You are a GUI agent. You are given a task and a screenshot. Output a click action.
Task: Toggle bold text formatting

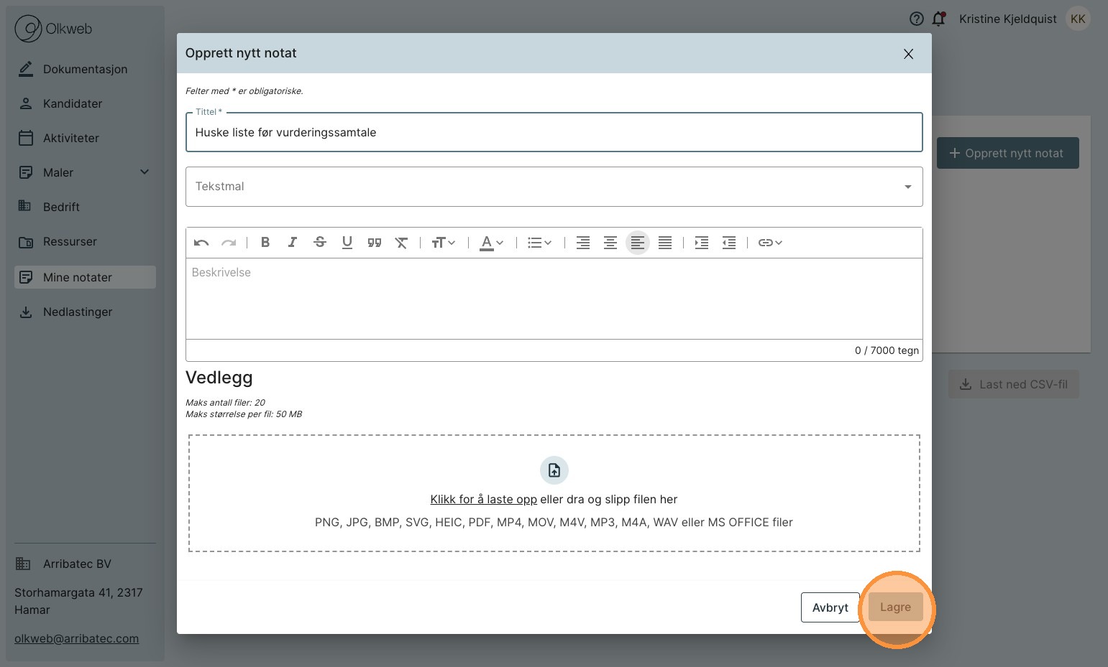pyautogui.click(x=265, y=243)
